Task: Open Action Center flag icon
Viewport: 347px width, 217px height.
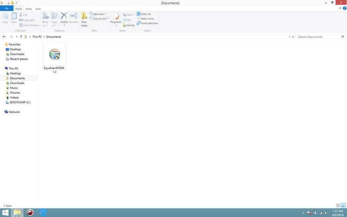Action: pos(309,213)
